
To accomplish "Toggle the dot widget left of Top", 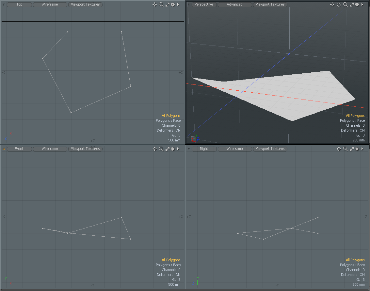I will pyautogui.click(x=4, y=5).
